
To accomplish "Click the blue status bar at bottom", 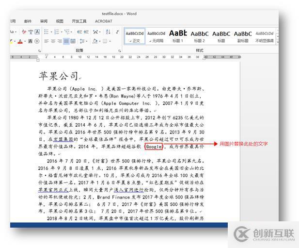I will pyautogui.click(x=119, y=225).
